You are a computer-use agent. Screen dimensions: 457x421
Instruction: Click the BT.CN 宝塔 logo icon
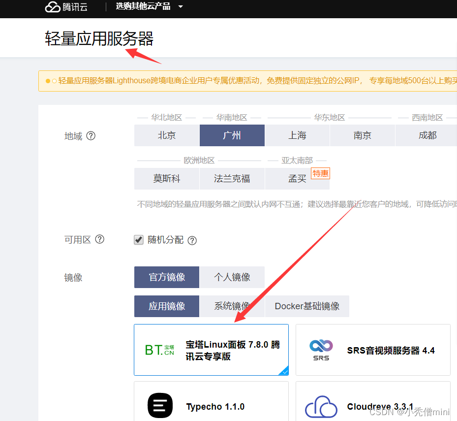click(x=159, y=350)
